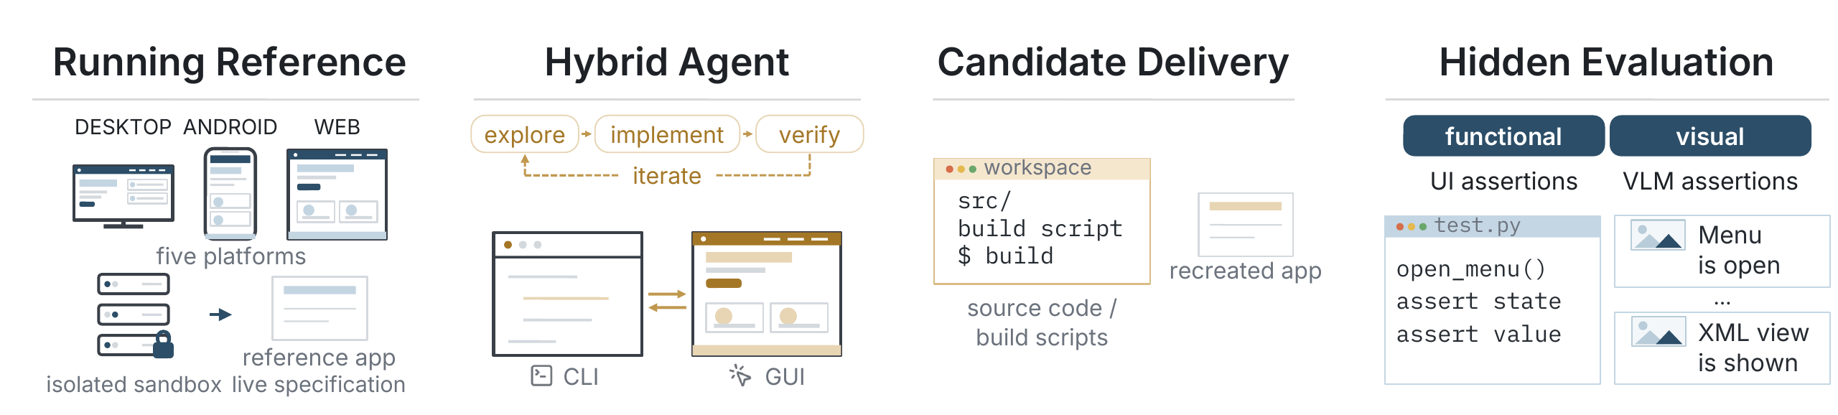The width and height of the screenshot is (1838, 415).
Task: Click the XML view is shown image icon
Action: tap(1658, 332)
